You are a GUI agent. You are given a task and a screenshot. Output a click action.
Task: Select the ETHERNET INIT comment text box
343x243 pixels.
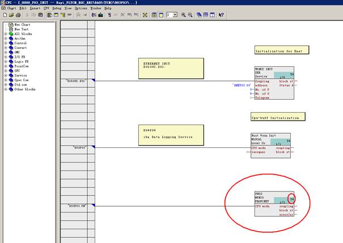(x=171, y=69)
